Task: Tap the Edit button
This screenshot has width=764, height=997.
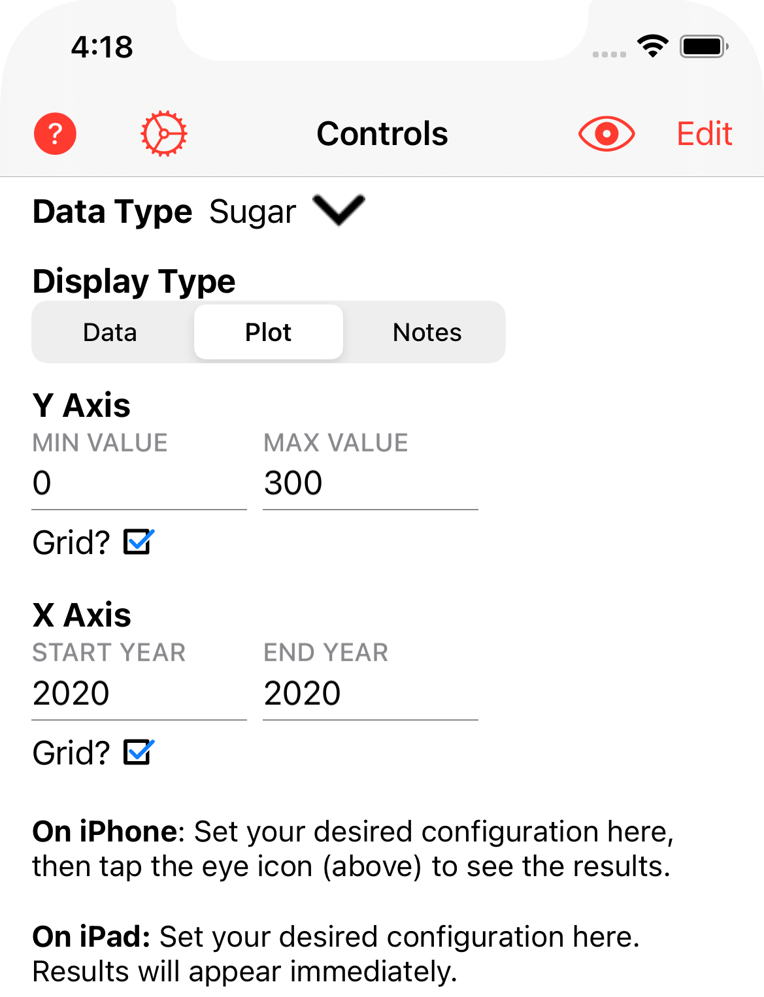Action: click(704, 134)
